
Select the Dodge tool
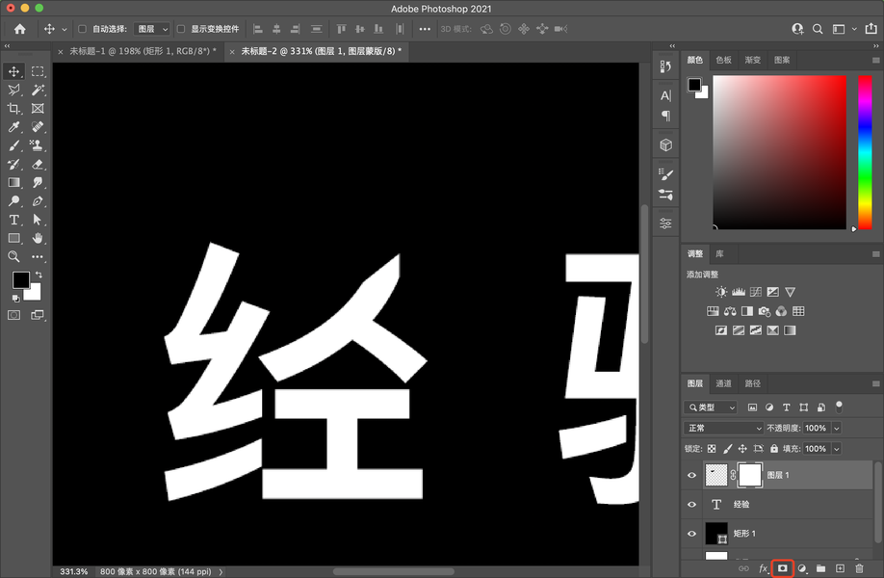(14, 201)
